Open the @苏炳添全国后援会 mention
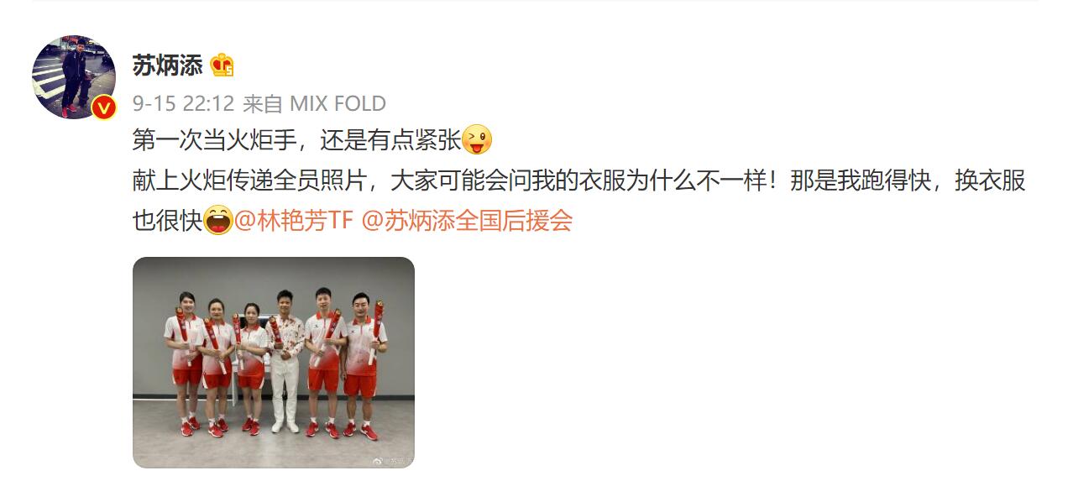 [x=467, y=221]
